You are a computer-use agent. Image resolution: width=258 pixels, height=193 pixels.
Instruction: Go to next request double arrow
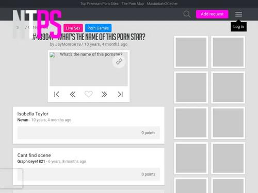104,94
